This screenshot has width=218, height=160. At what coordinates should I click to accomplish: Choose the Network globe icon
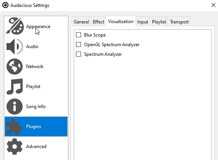pyautogui.click(x=15, y=67)
